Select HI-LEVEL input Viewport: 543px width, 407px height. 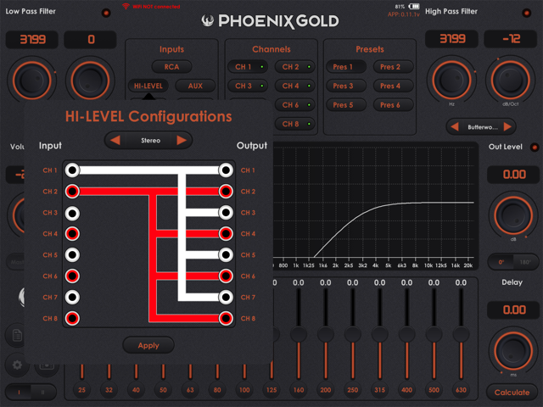[148, 86]
